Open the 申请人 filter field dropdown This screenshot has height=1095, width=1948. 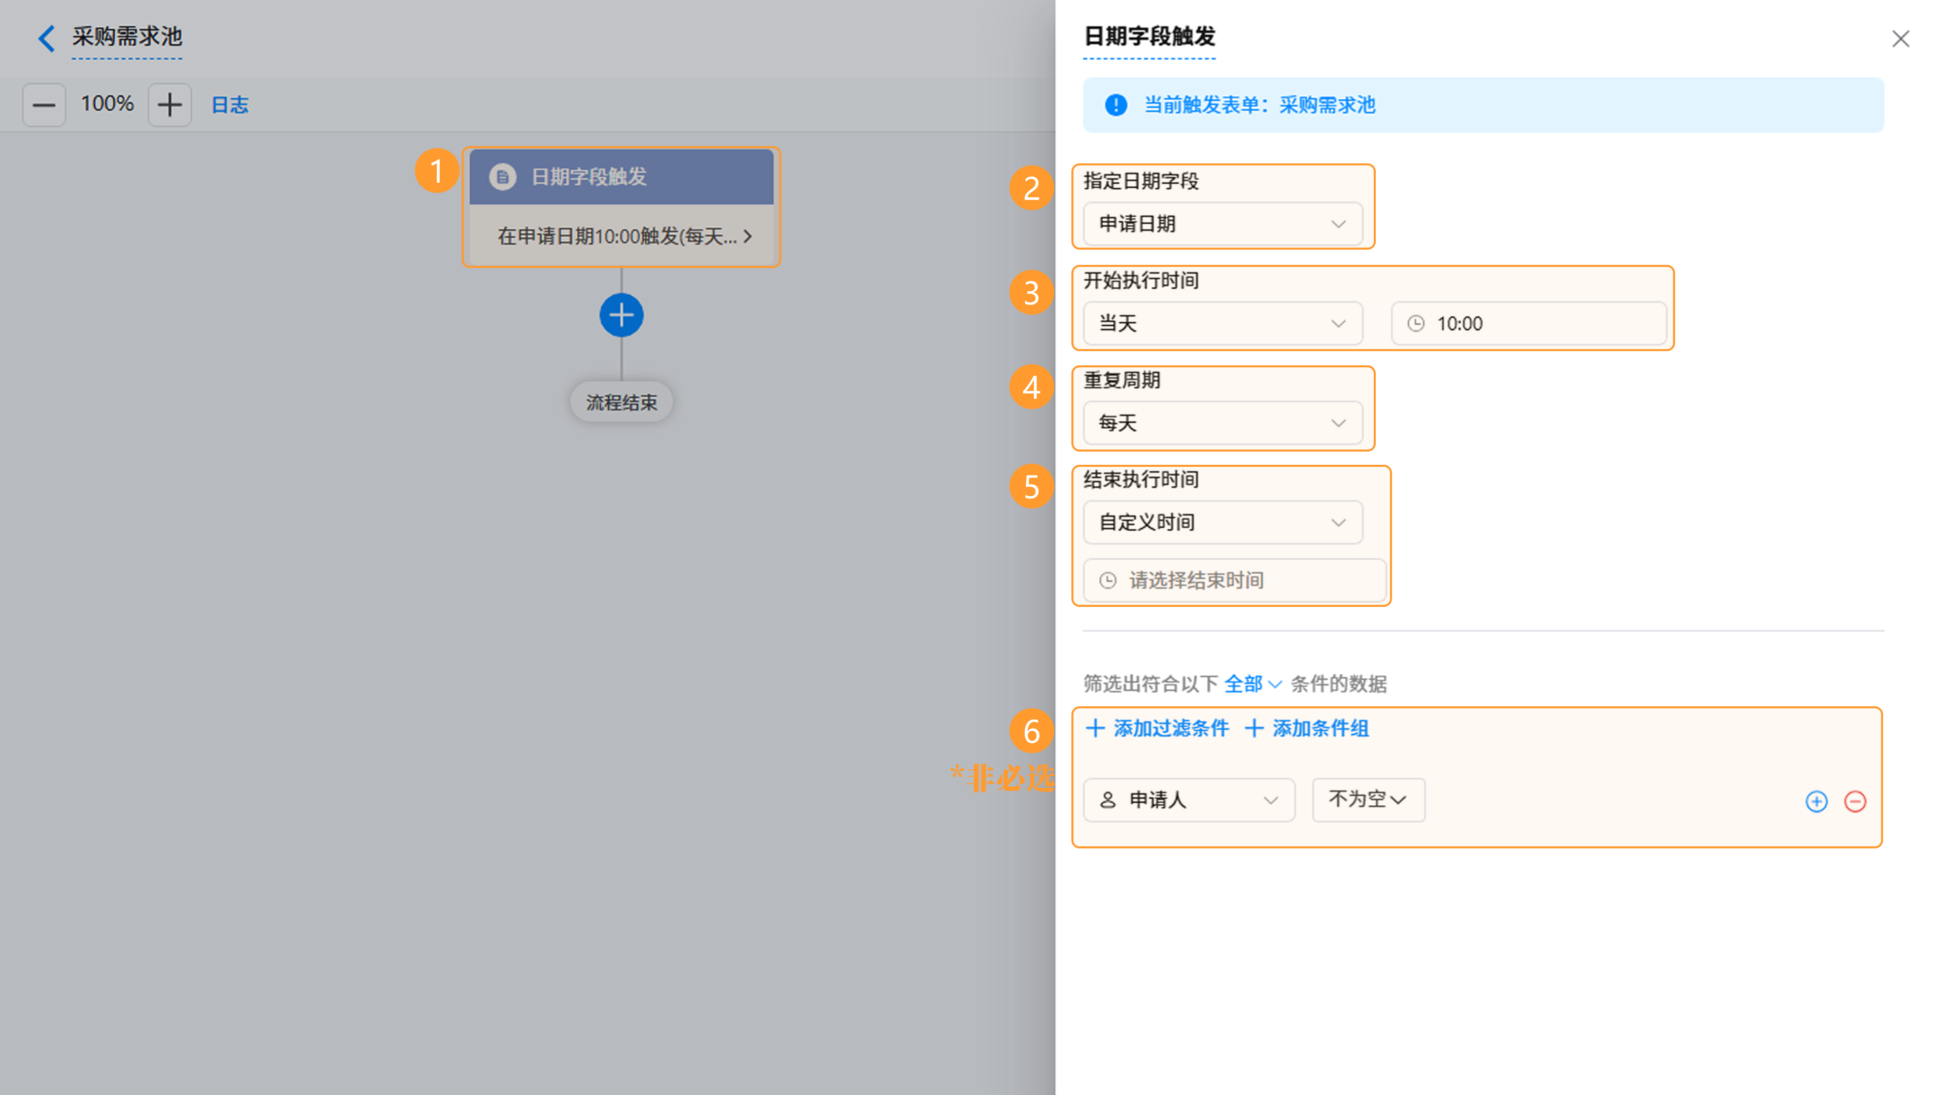[1189, 800]
